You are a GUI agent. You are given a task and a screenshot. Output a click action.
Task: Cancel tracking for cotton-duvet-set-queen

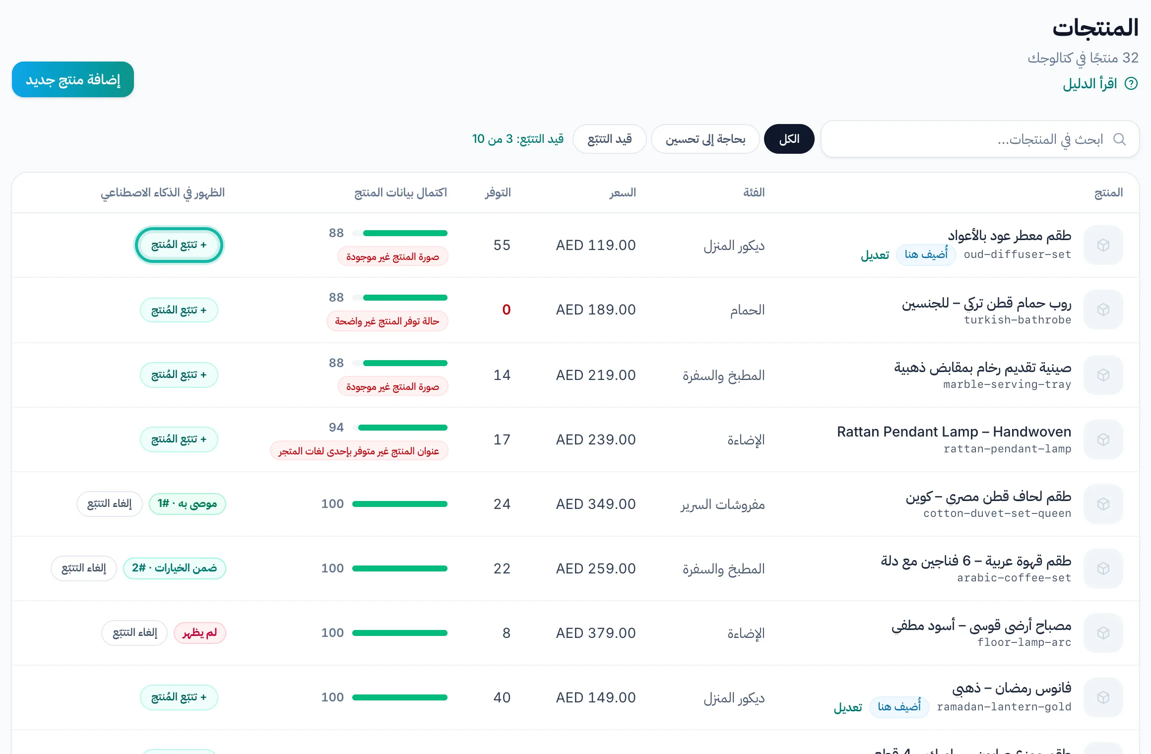(x=110, y=504)
